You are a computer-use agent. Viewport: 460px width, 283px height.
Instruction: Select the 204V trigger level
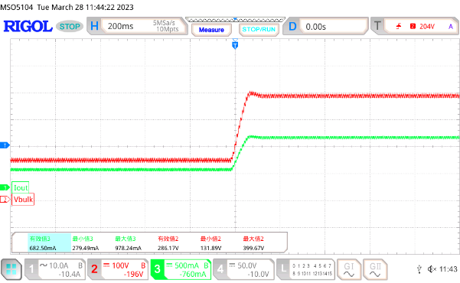[x=427, y=27]
